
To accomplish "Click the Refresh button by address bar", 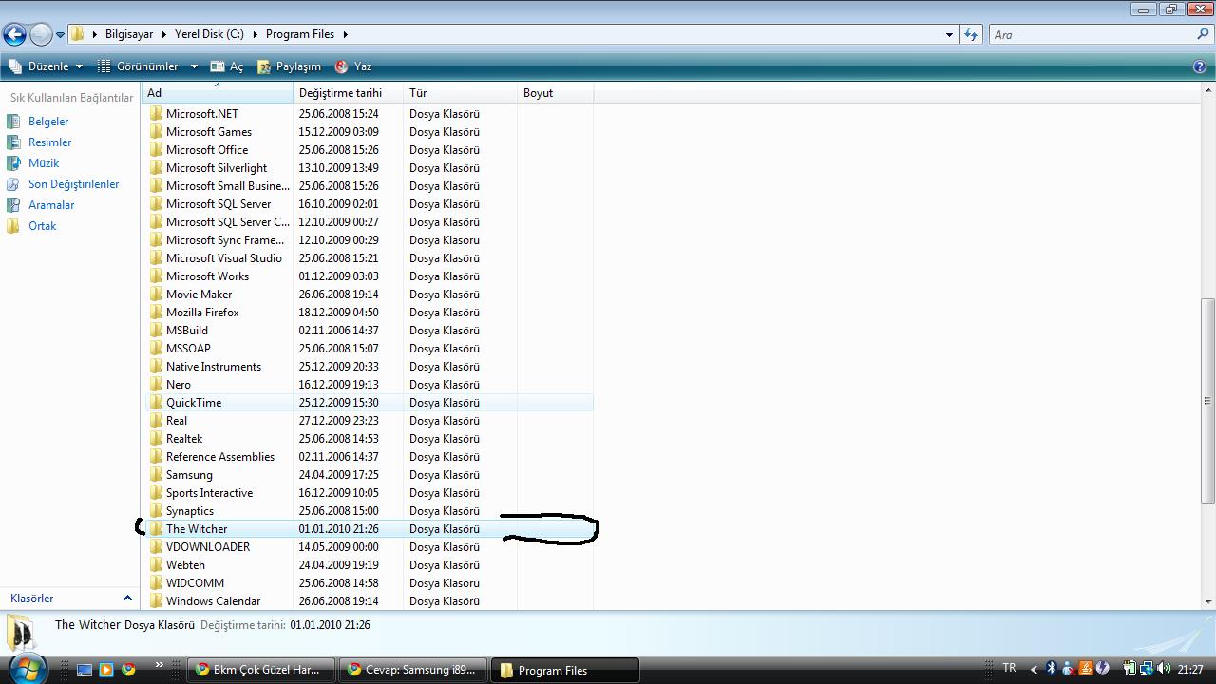I will [x=971, y=35].
